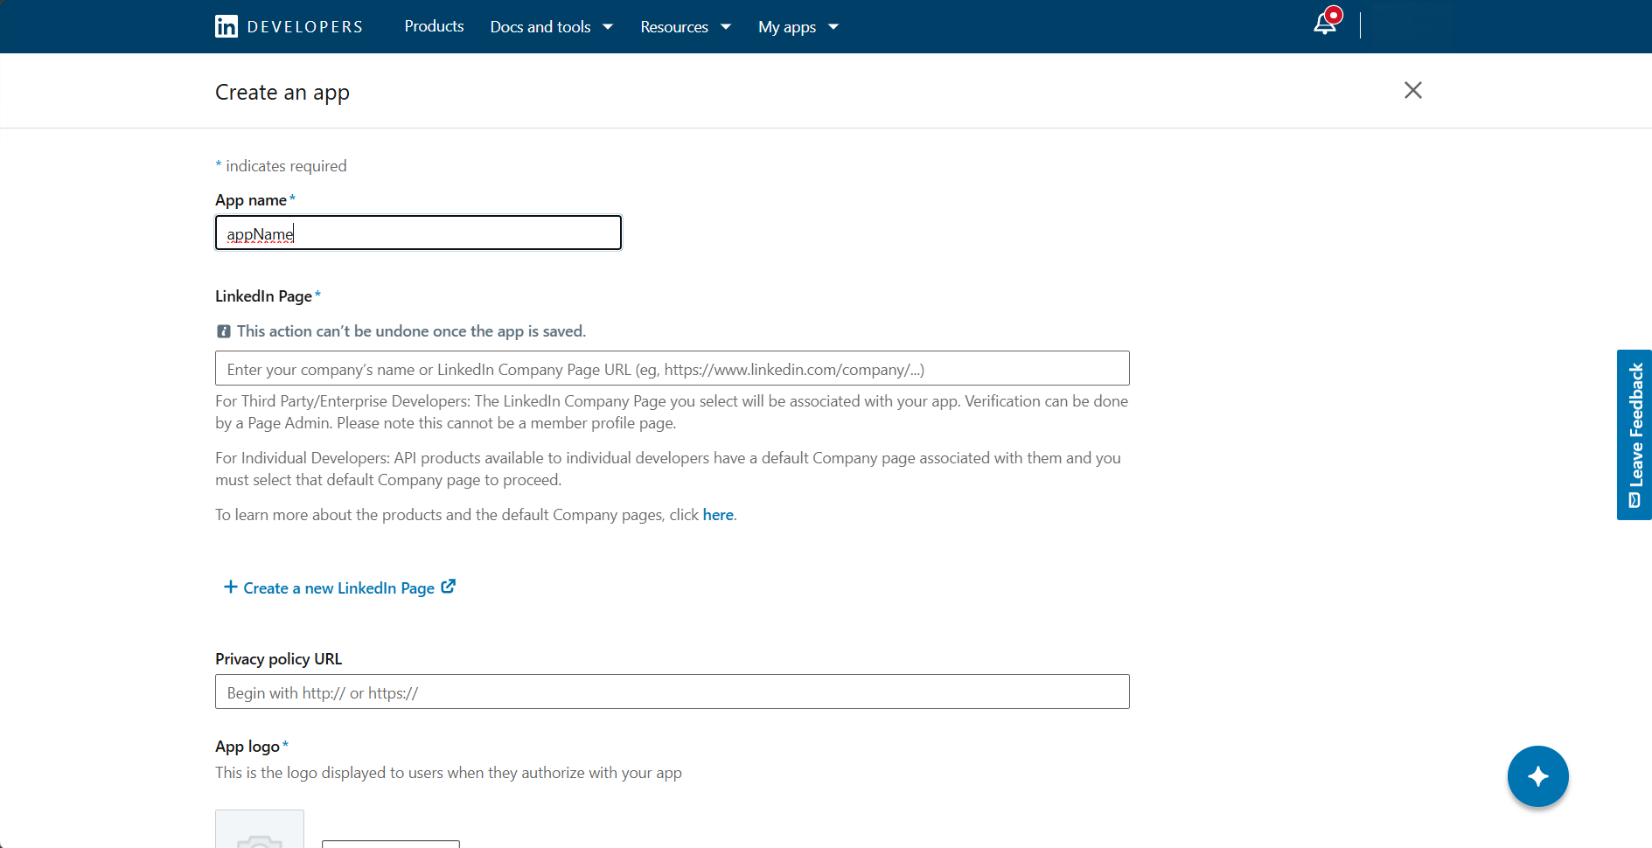1652x848 pixels.
Task: Follow the 'here' learn more link
Action: point(718,515)
